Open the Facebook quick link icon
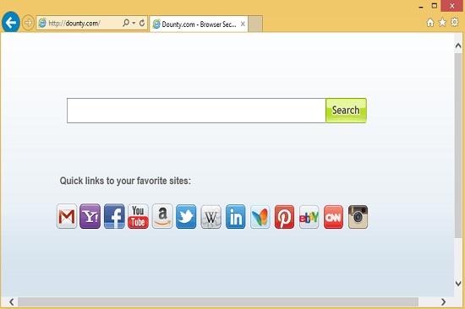 tap(114, 216)
